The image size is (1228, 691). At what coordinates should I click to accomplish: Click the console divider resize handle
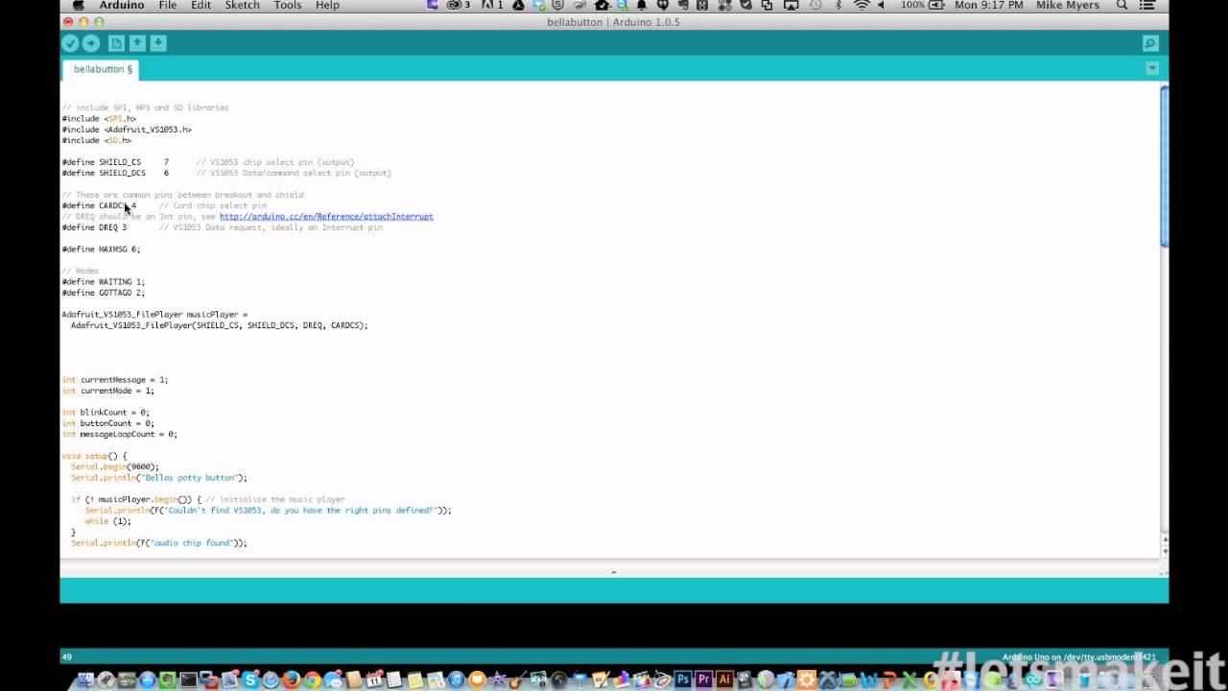[614, 572]
